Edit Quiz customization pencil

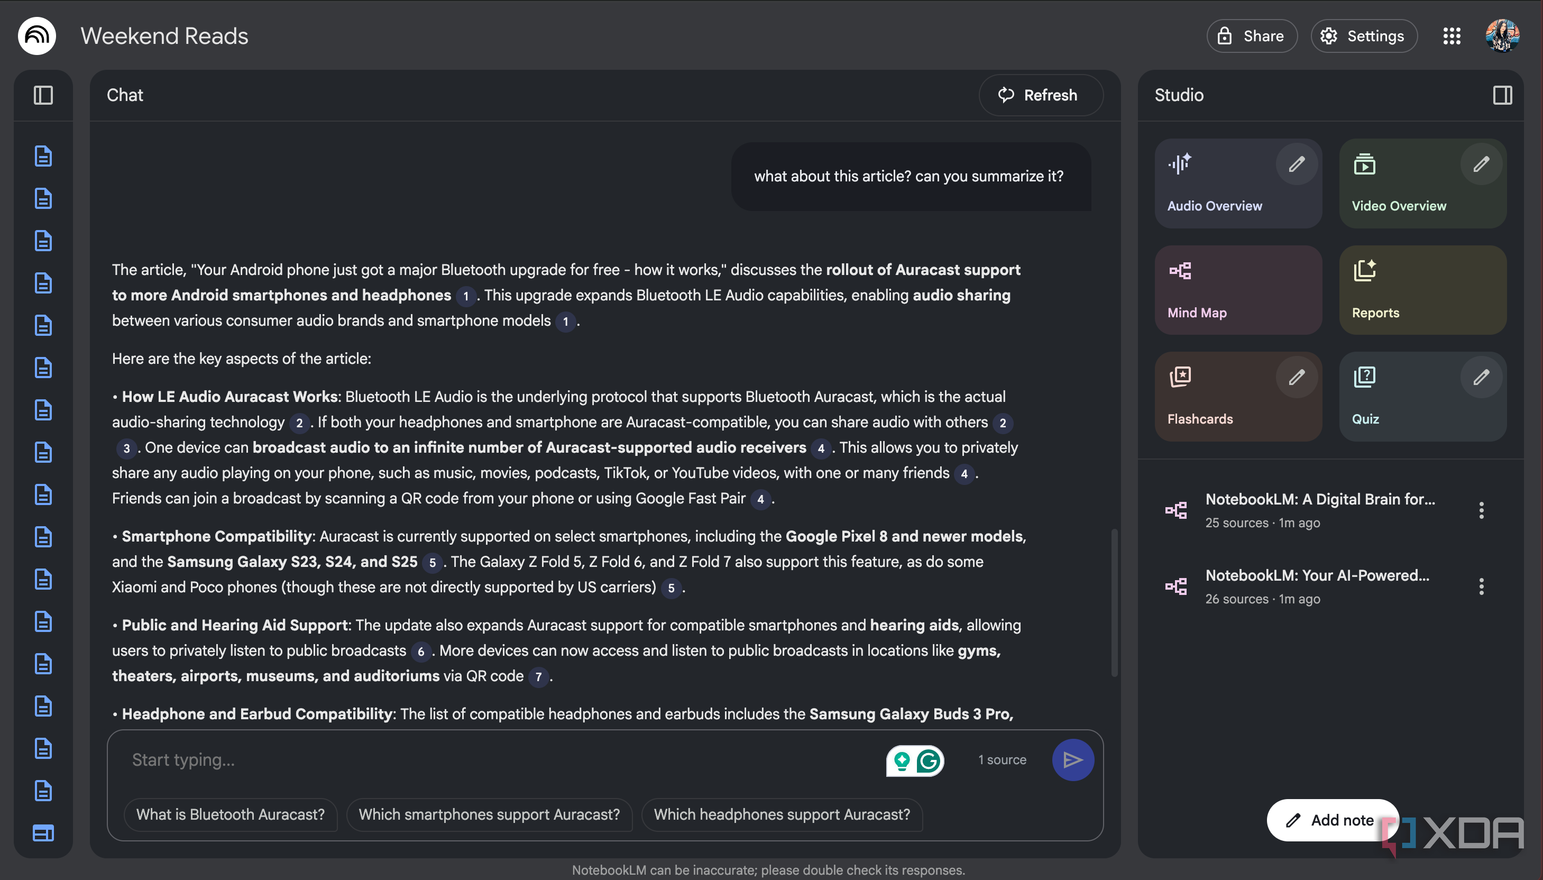coord(1481,377)
